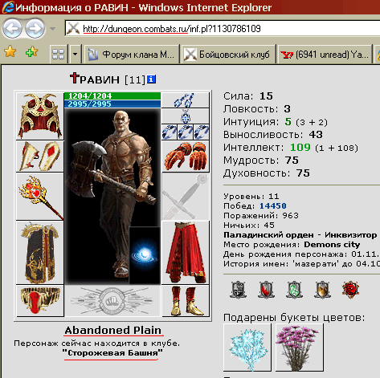This screenshot has height=378, width=380.
Task: Open the blue info icon beside РАВИН
Action: (x=152, y=79)
